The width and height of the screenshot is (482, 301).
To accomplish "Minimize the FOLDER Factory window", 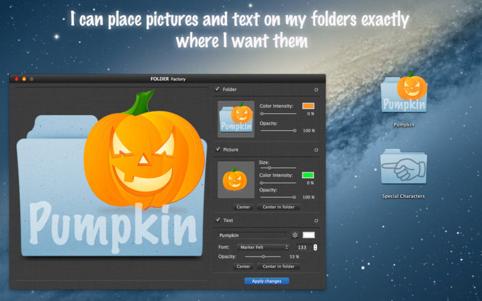I will tap(24, 79).
